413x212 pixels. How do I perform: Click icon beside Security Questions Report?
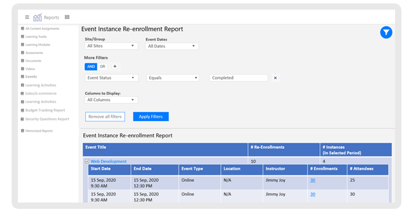pos(22,119)
